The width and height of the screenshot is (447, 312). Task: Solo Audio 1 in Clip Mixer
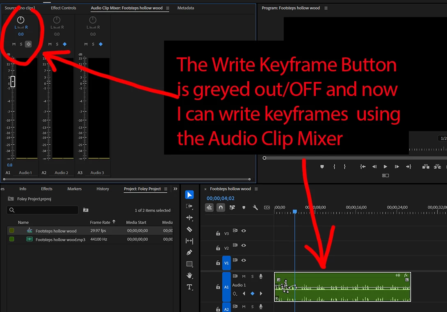pyautogui.click(x=21, y=44)
